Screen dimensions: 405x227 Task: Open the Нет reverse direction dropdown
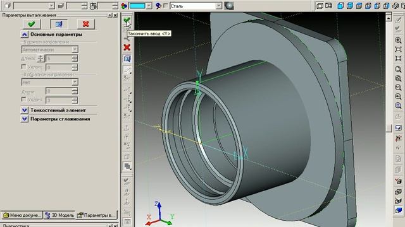pos(75,82)
